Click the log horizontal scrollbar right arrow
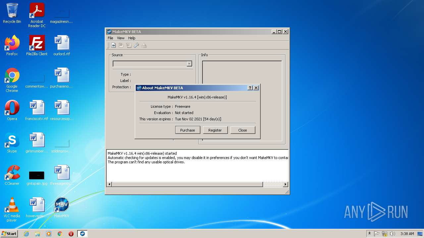This screenshot has height=238, width=424. (x=286, y=184)
